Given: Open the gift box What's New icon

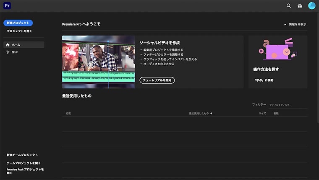Looking at the screenshot, I should 300,6.
